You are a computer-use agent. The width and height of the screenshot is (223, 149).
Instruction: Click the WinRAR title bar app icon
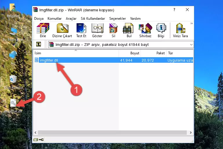(x=35, y=10)
